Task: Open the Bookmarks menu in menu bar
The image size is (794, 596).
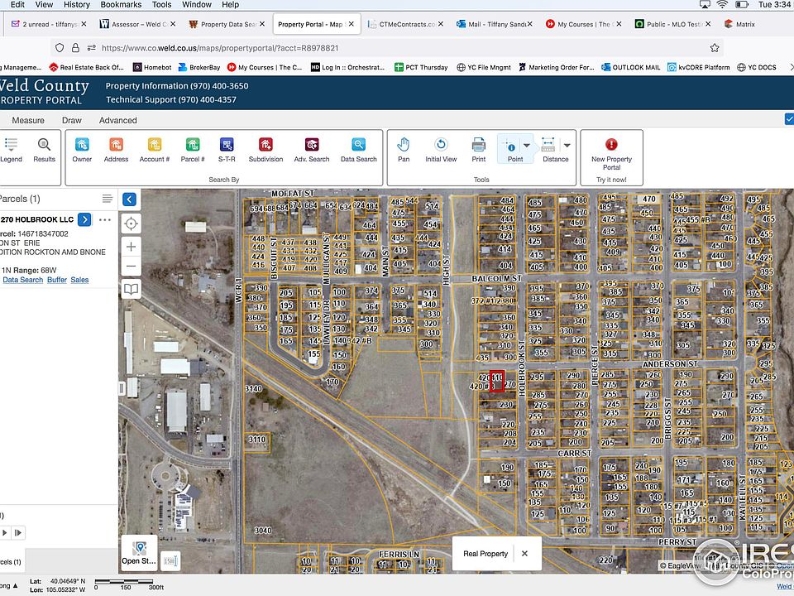Action: [x=121, y=5]
